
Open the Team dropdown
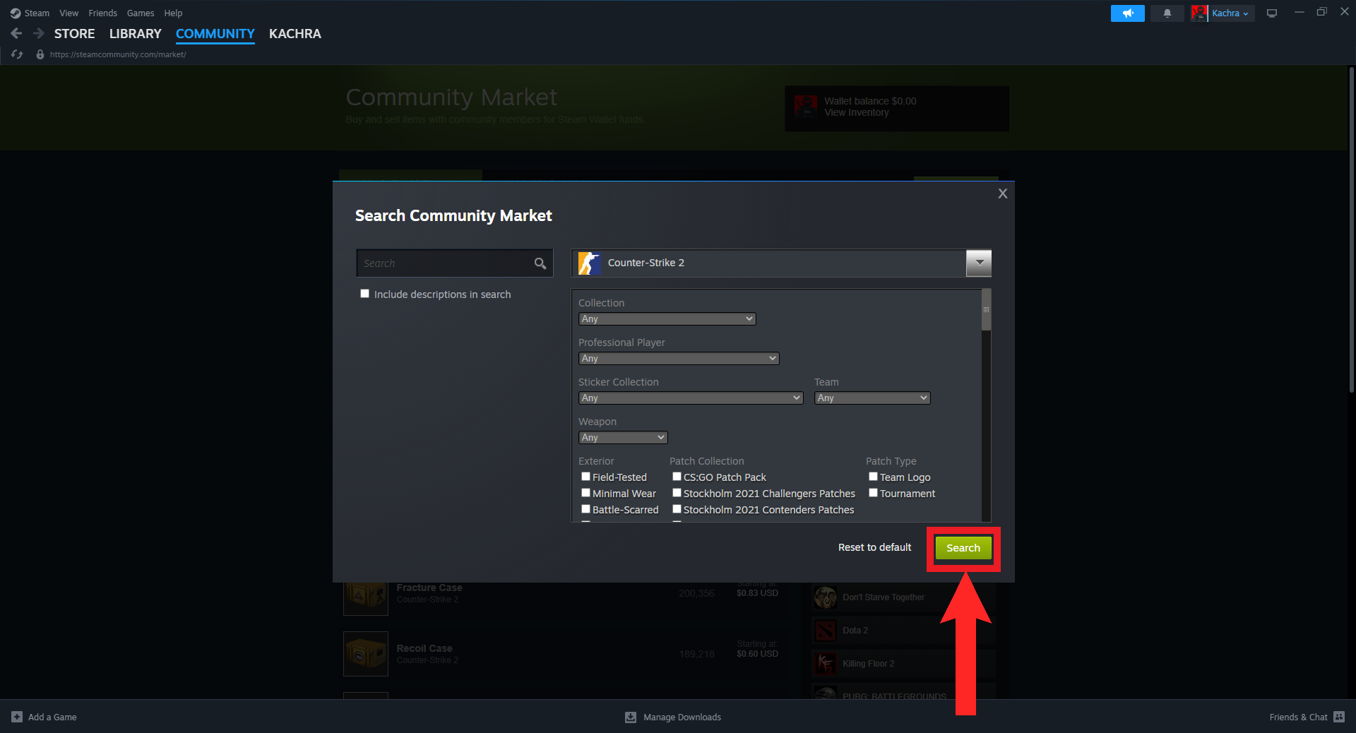click(872, 398)
